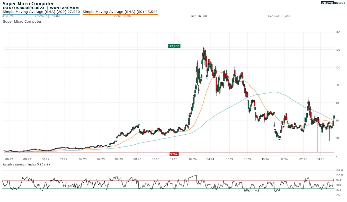347x202 pixels.
Task: Click the 10.22 date axis label
Action: (46, 159)
